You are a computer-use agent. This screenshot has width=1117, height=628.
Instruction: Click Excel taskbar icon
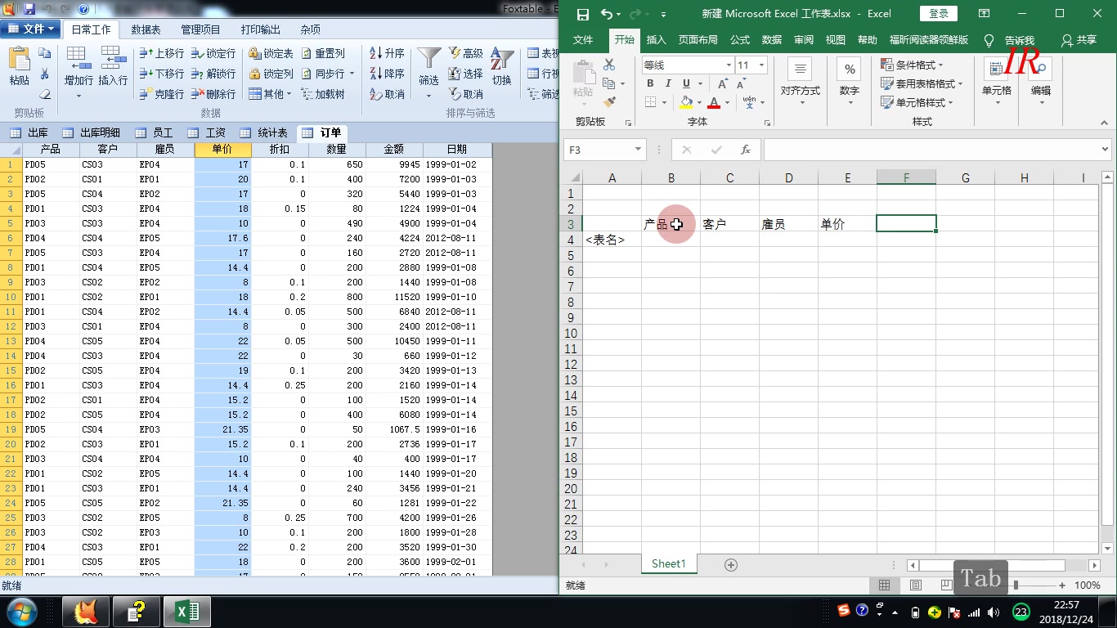pos(187,611)
